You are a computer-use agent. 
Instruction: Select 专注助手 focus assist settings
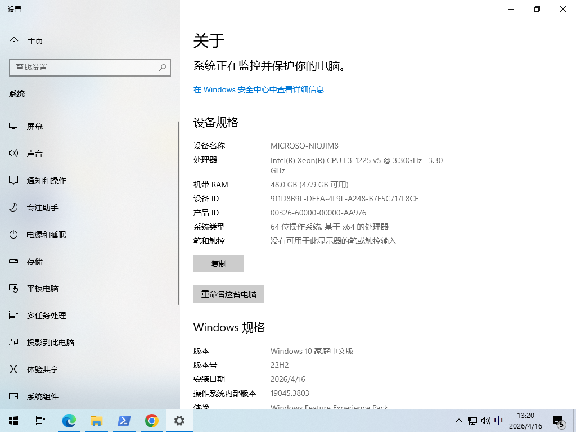coord(42,207)
